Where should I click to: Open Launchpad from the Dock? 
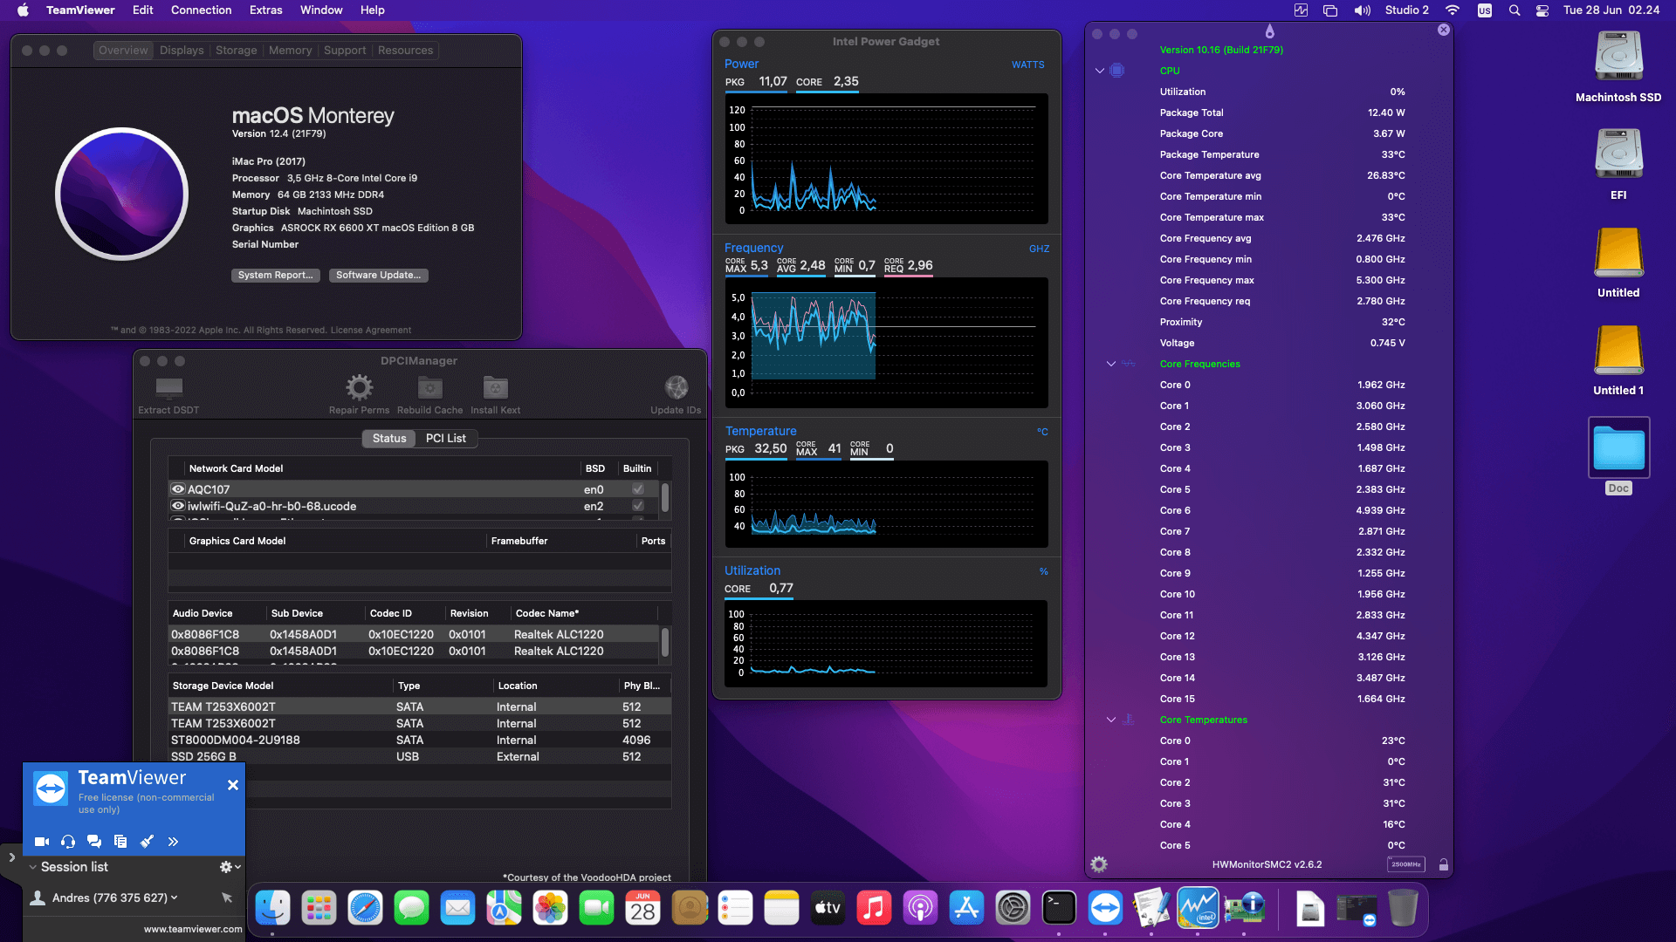coord(319,909)
